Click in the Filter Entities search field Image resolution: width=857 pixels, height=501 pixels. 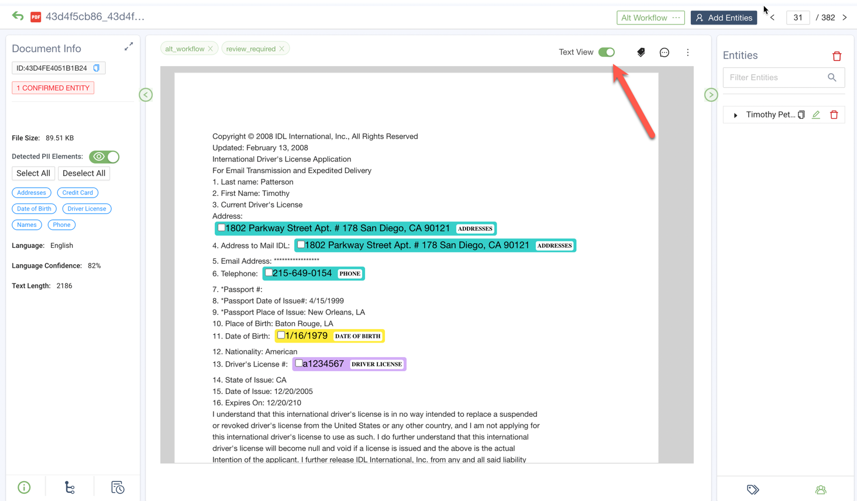point(775,77)
